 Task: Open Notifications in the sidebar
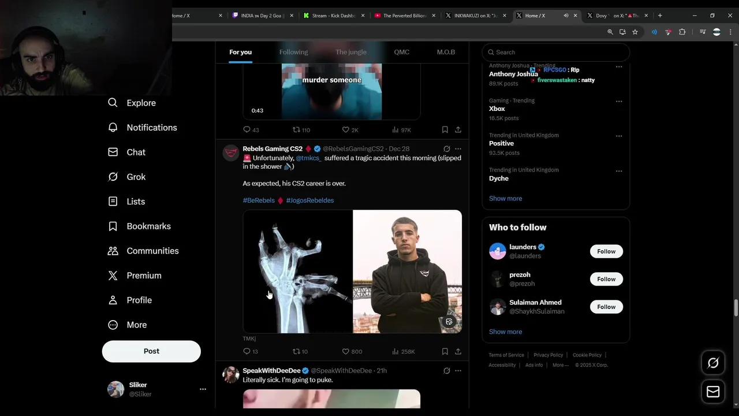[143, 128]
